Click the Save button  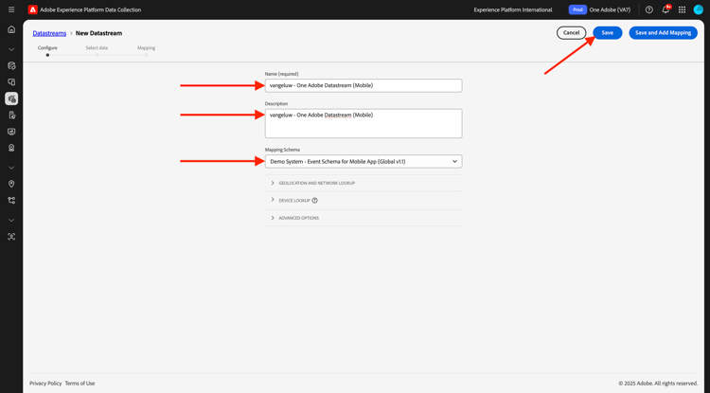click(607, 32)
